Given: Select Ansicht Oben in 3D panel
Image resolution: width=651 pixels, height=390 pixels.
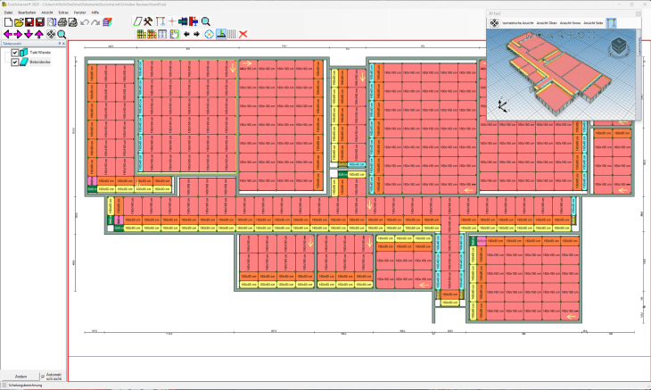Looking at the screenshot, I should pos(547,22).
